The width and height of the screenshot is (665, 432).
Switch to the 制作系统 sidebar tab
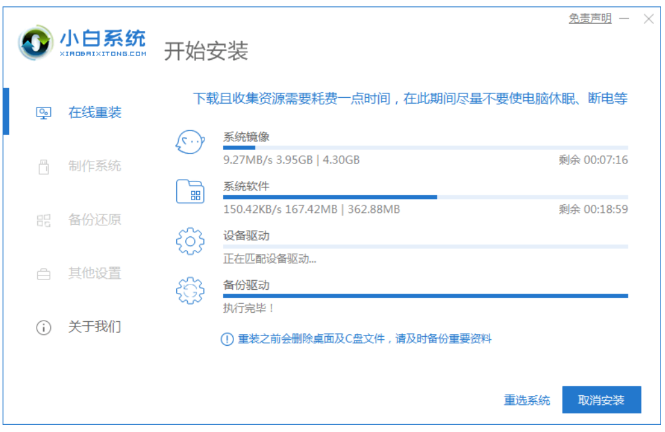(x=95, y=167)
